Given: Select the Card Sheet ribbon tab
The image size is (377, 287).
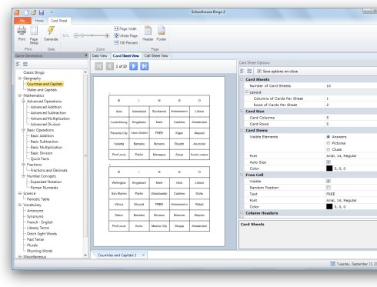Looking at the screenshot, I should tap(58, 21).
